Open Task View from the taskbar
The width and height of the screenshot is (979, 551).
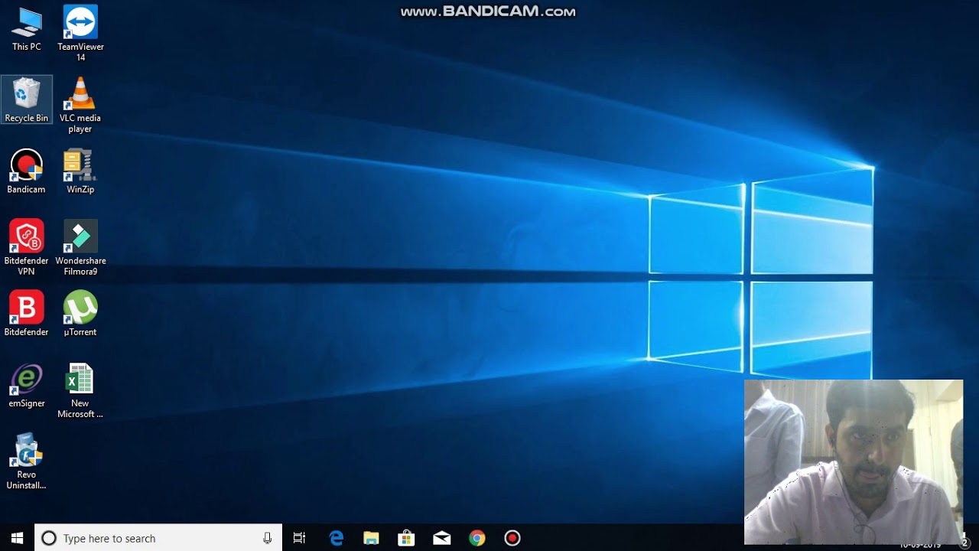point(299,538)
